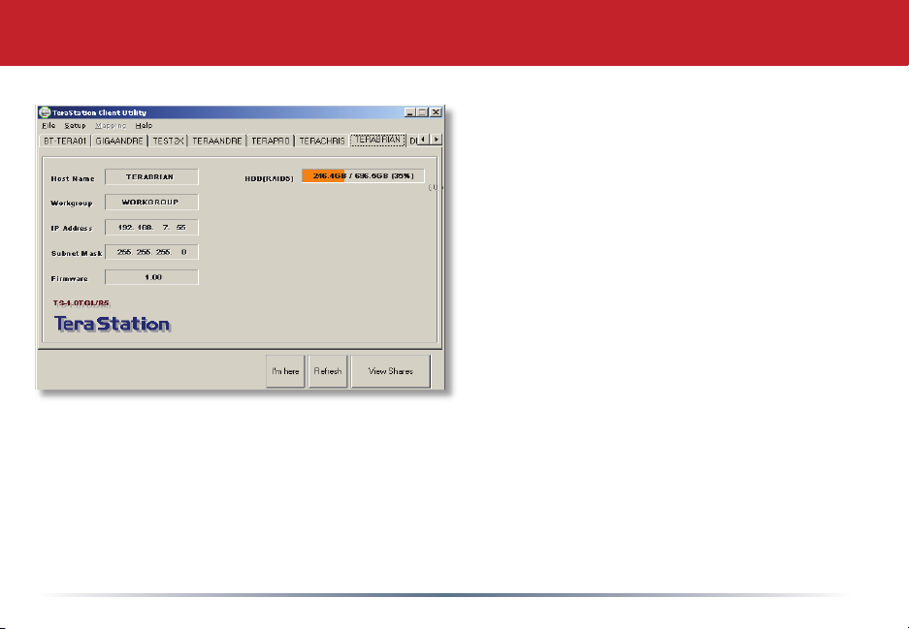
Task: Click the Firmware field 1.00
Action: pos(151,277)
